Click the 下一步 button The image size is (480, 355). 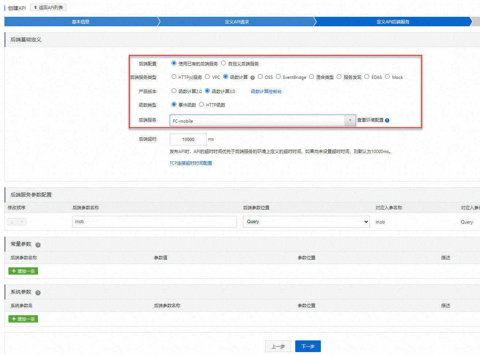tap(308, 346)
